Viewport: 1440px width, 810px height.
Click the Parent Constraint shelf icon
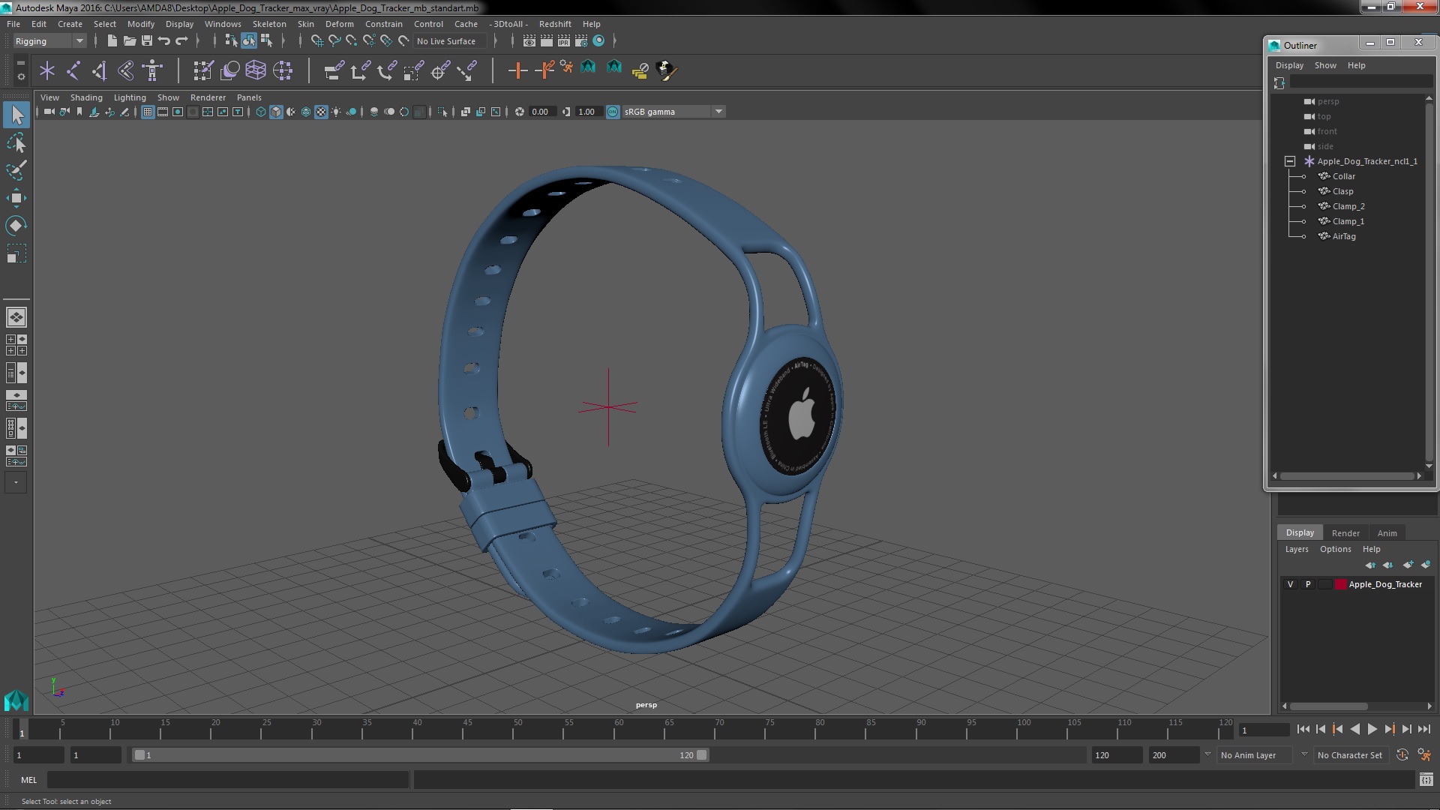tap(334, 70)
